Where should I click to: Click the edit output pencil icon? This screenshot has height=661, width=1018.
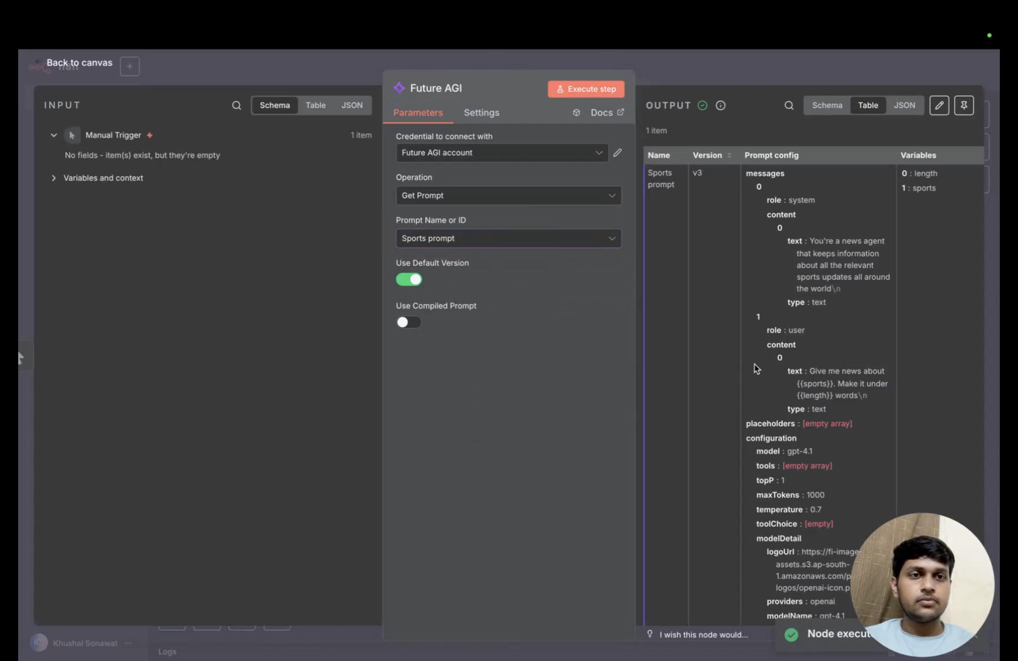(x=939, y=106)
